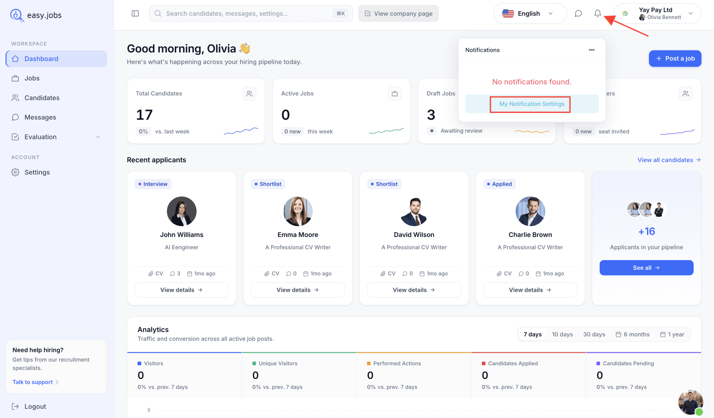Click comments icon on John Williams card
Viewport: 714px width, 418px height.
172,273
